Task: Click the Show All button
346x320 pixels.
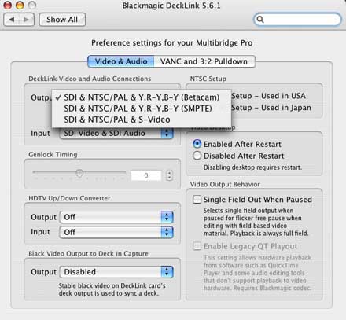Action: 62,20
